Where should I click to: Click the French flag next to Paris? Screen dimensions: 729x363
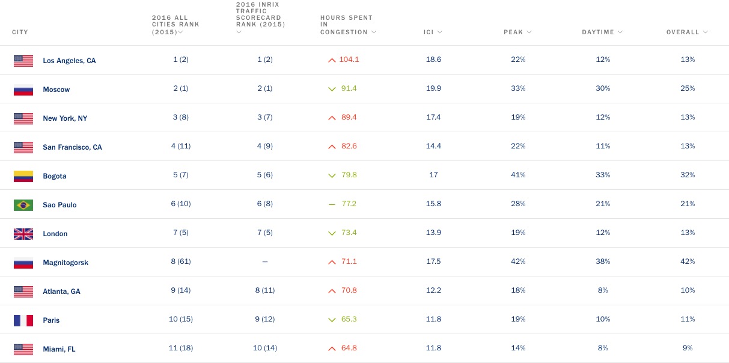23,320
